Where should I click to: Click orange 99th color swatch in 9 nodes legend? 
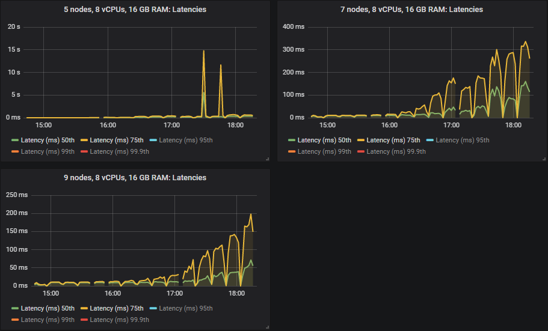point(15,320)
